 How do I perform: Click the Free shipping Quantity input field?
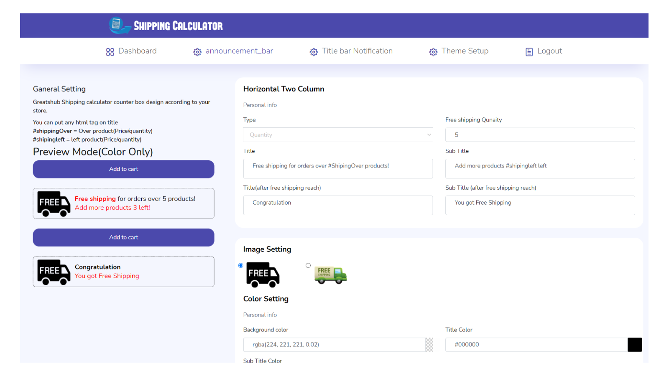[x=540, y=135]
